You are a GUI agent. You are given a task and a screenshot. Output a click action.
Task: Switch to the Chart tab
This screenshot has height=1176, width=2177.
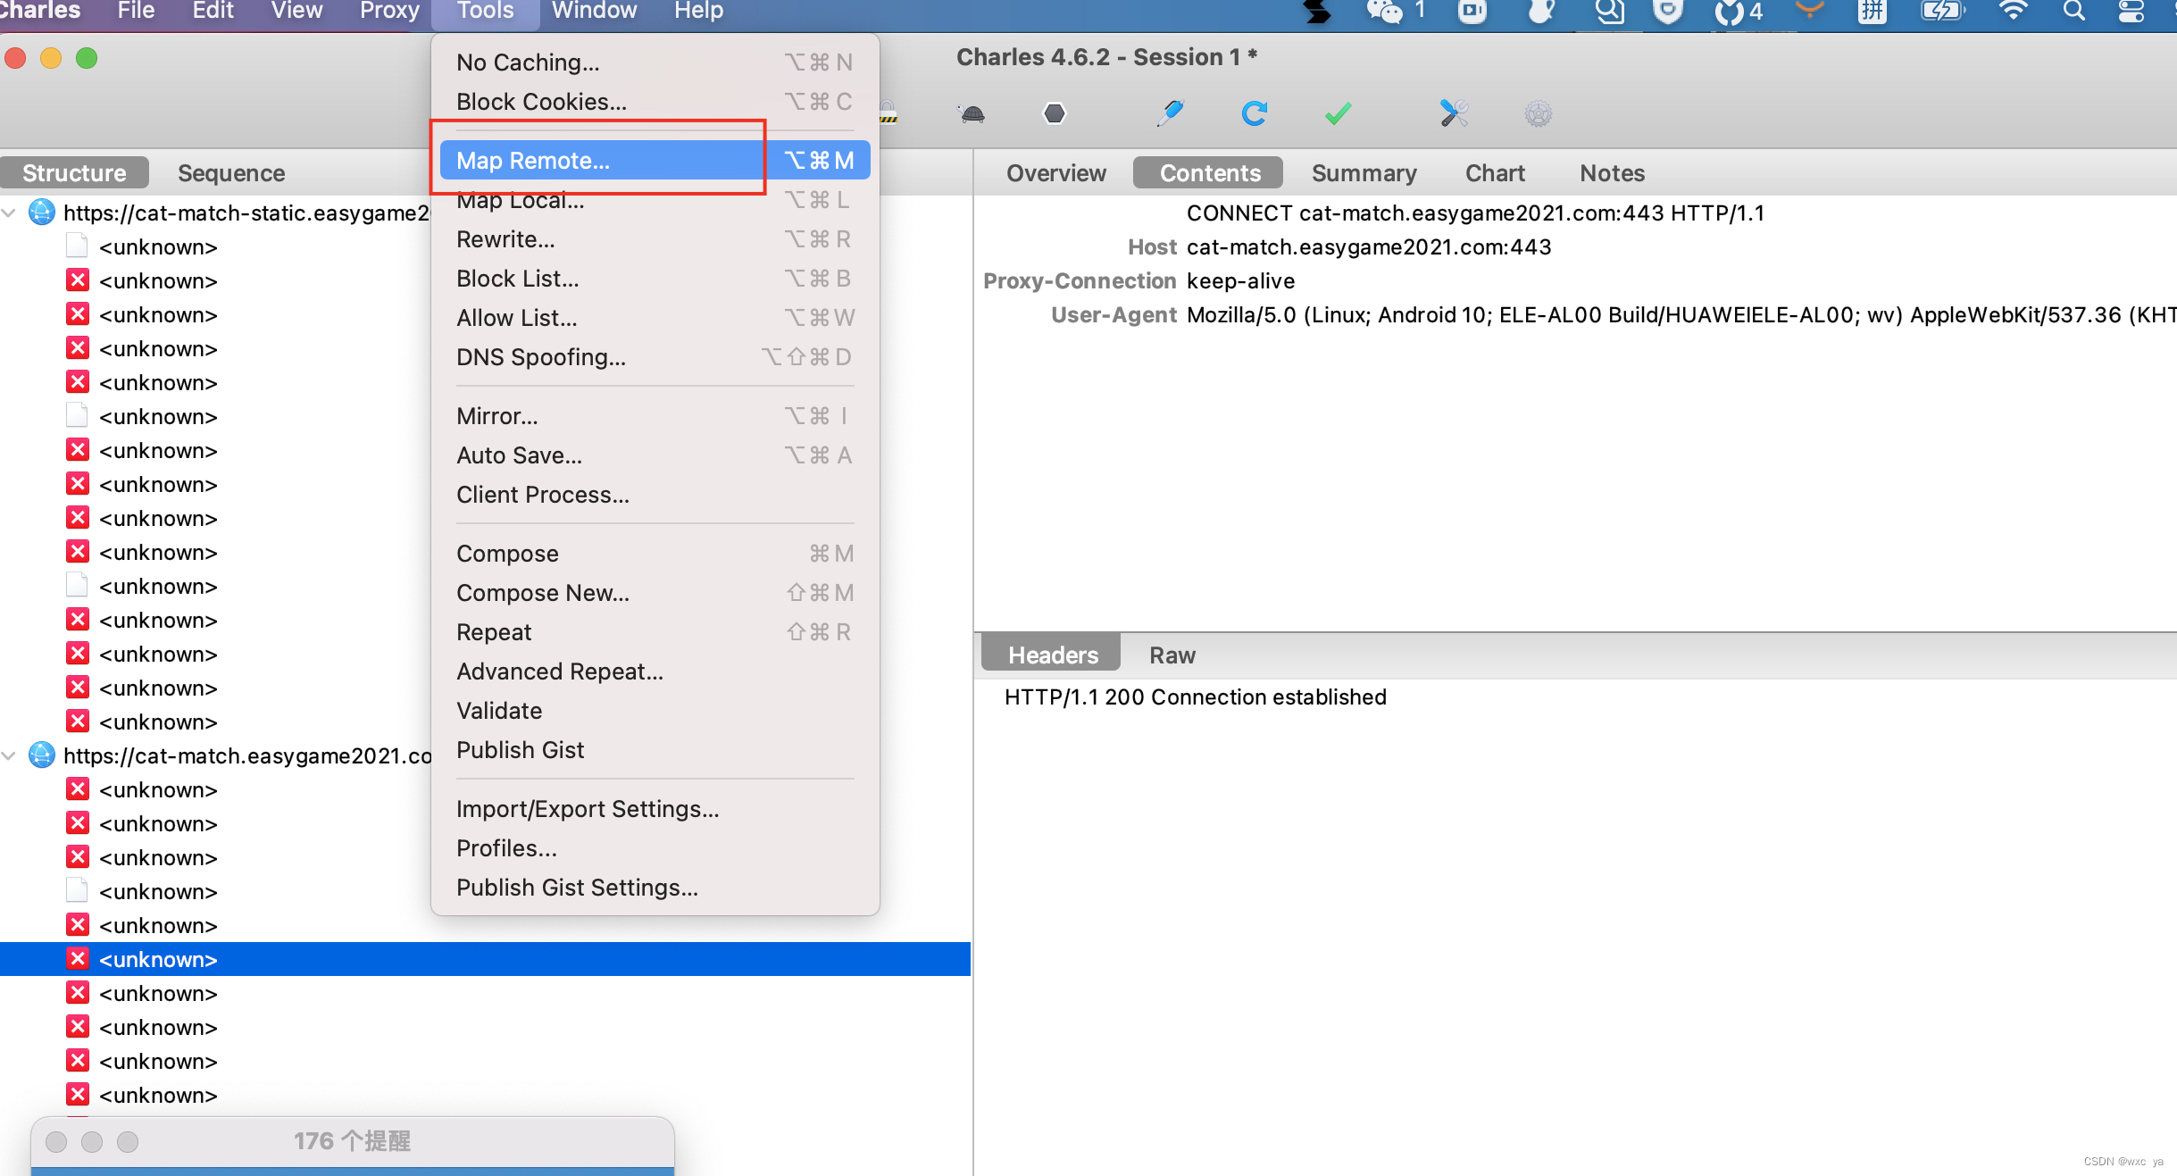[1495, 173]
